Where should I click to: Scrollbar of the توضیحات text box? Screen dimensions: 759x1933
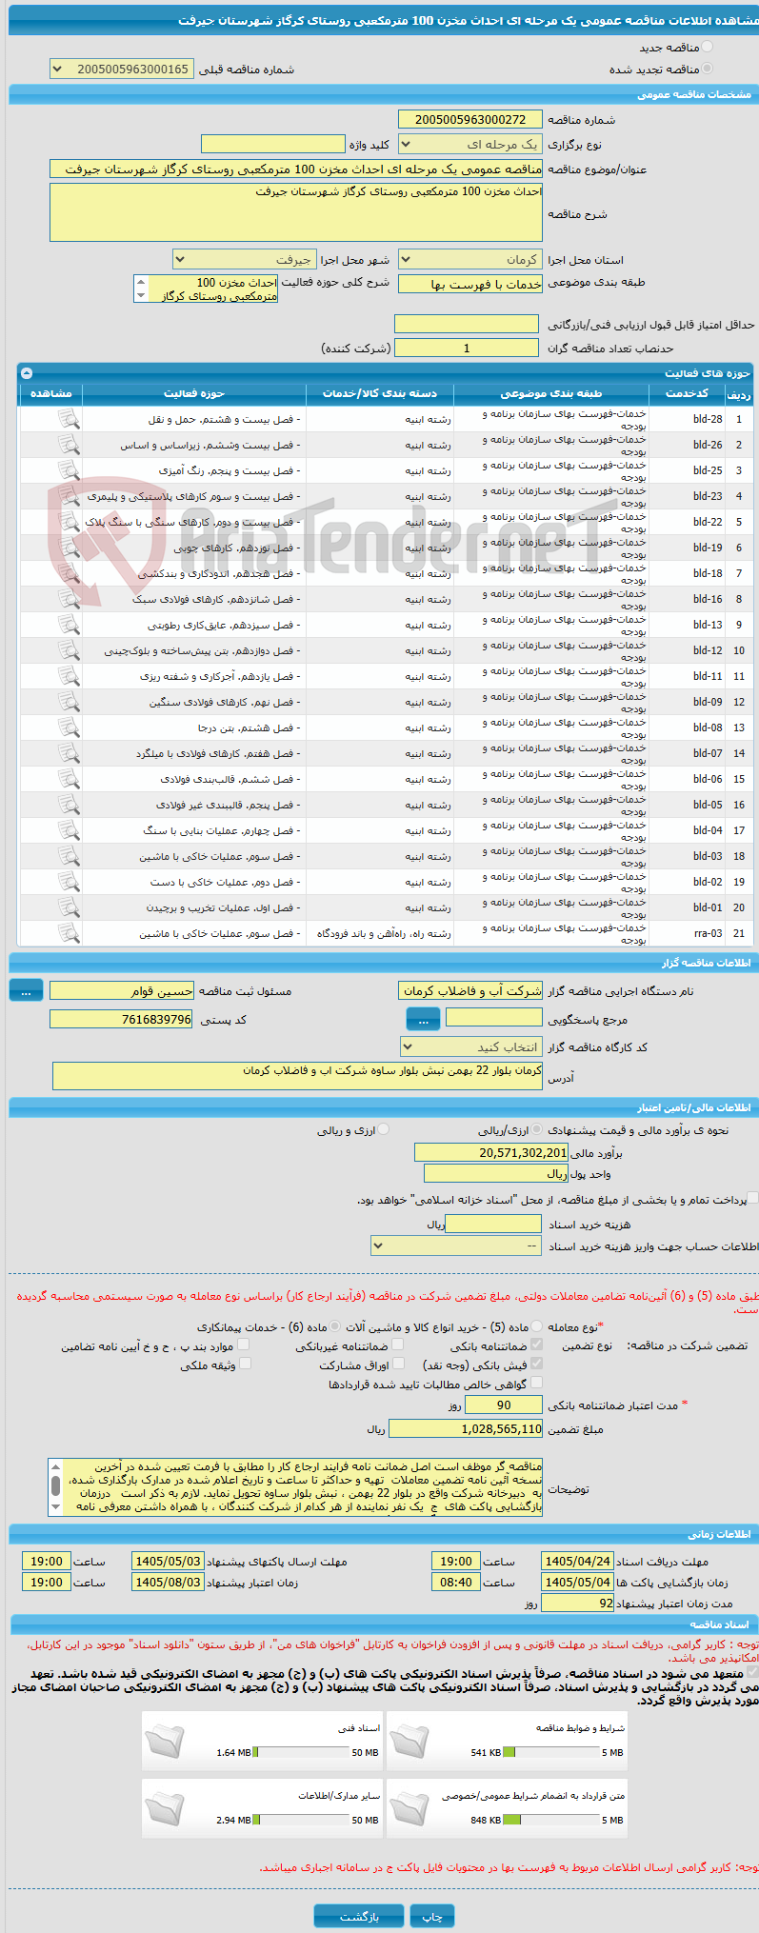coord(55,1486)
